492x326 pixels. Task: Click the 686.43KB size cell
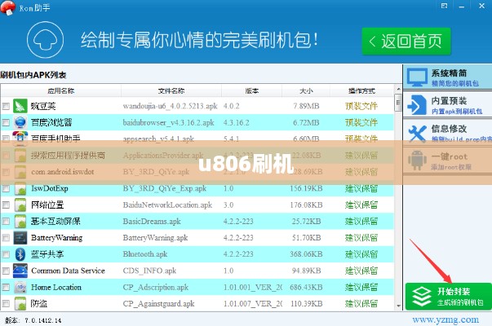coord(306,287)
